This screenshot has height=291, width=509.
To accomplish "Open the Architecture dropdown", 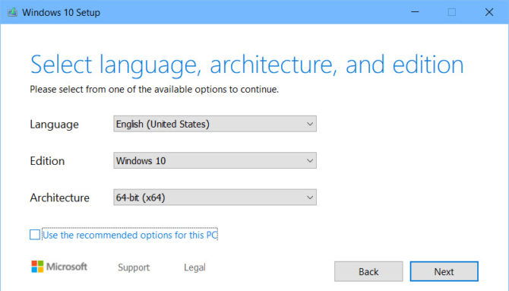I will coord(215,197).
